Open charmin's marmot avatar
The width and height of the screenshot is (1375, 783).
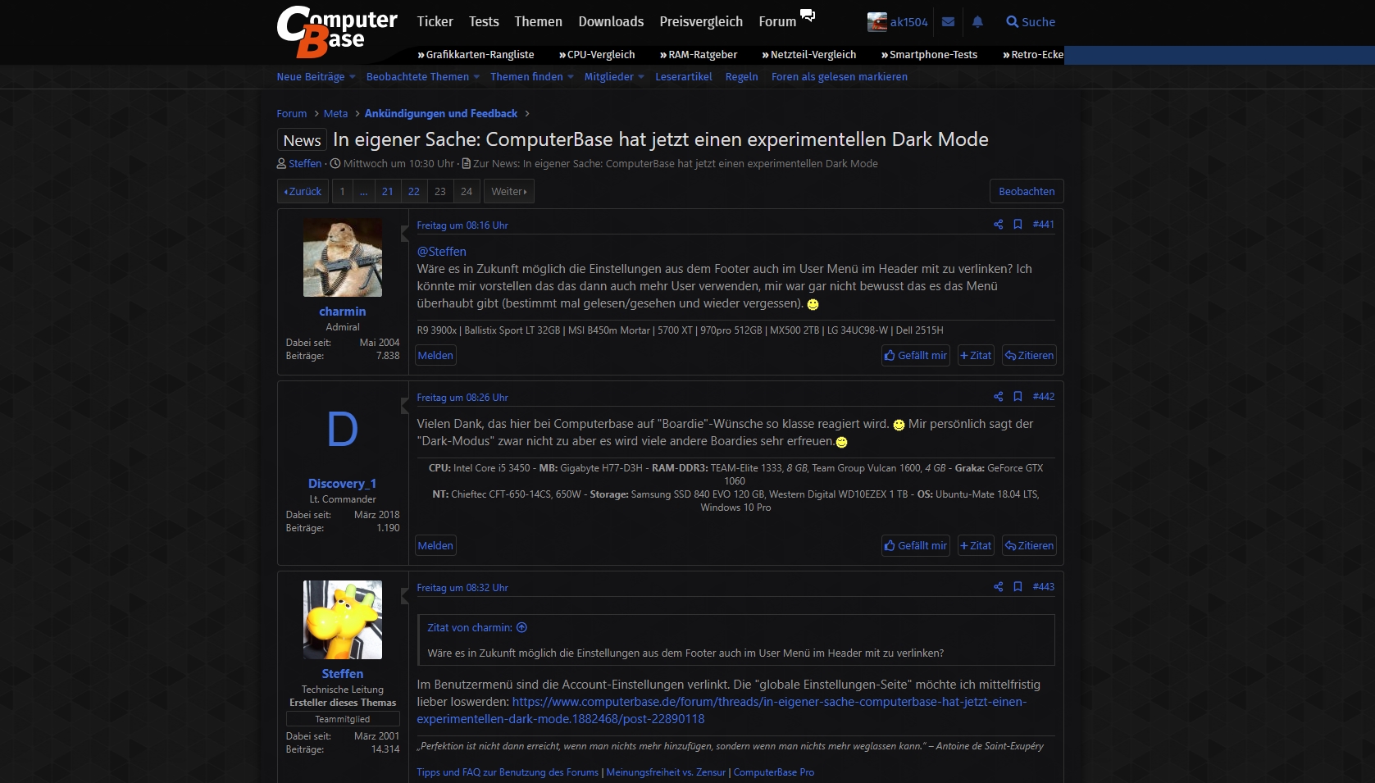pyautogui.click(x=343, y=257)
